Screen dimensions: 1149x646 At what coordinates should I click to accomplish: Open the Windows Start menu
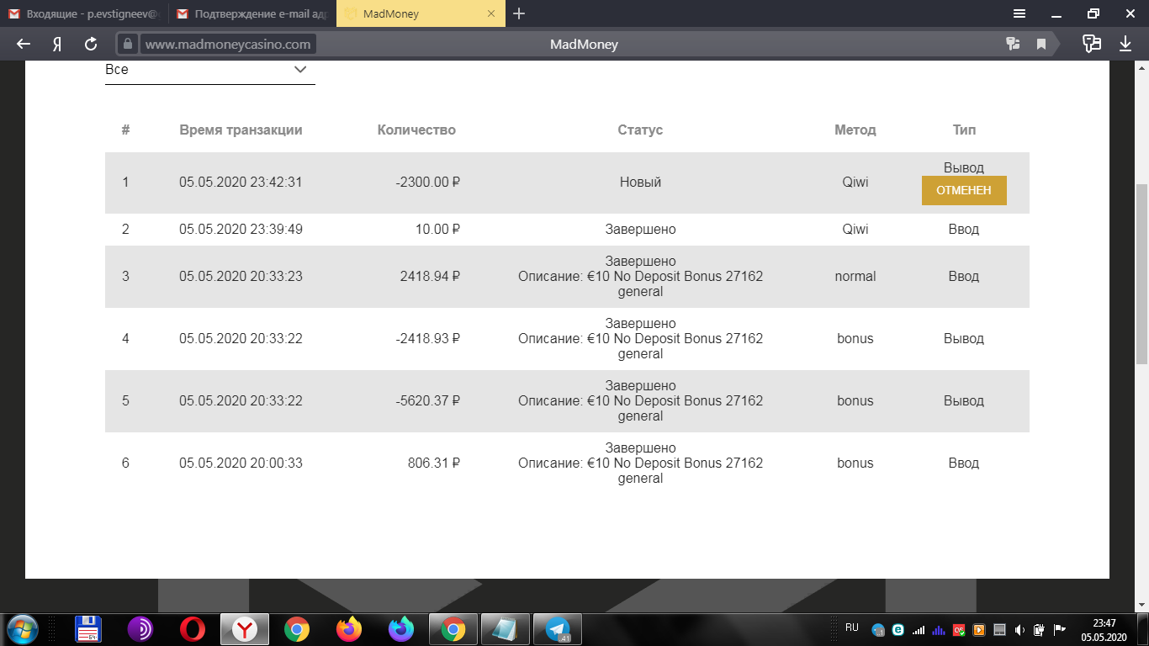pyautogui.click(x=21, y=629)
